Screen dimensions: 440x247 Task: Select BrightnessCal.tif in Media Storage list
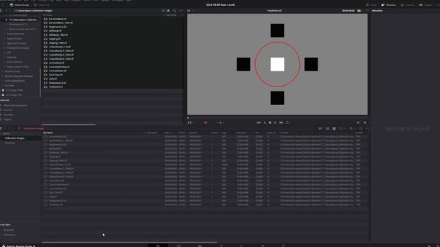[58, 27]
